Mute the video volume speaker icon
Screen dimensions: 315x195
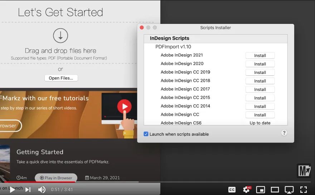[42, 190]
